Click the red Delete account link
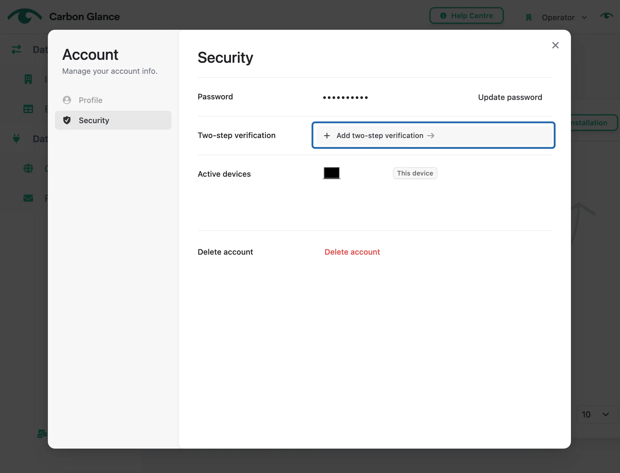 (352, 252)
